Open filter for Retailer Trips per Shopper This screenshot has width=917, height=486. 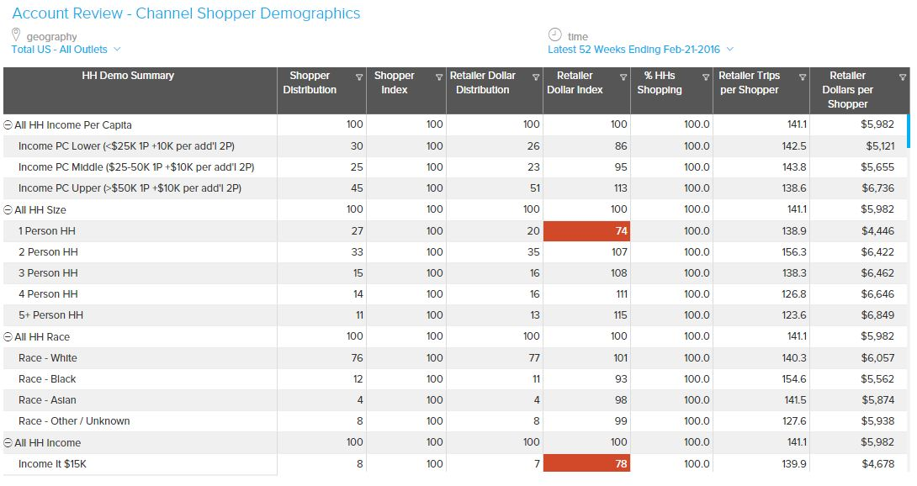coord(803,77)
